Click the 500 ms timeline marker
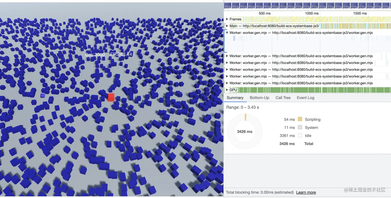Image resolution: width=391 pixels, height=198 pixels. tap(265, 13)
